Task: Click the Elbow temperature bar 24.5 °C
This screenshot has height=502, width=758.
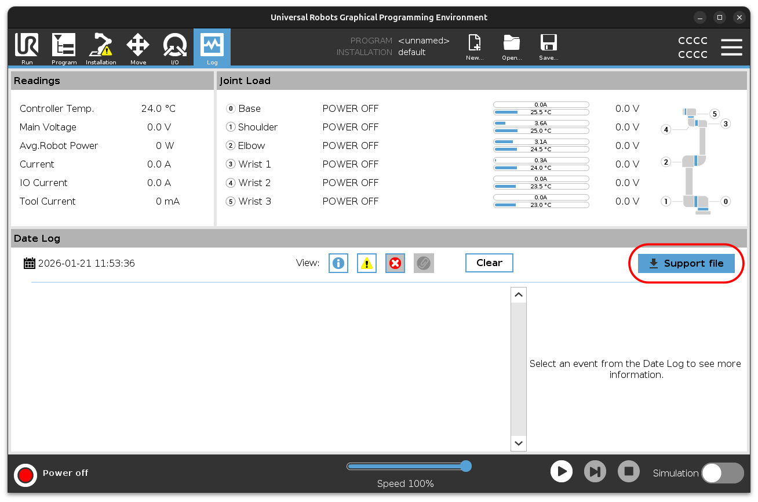Action: tap(541, 150)
